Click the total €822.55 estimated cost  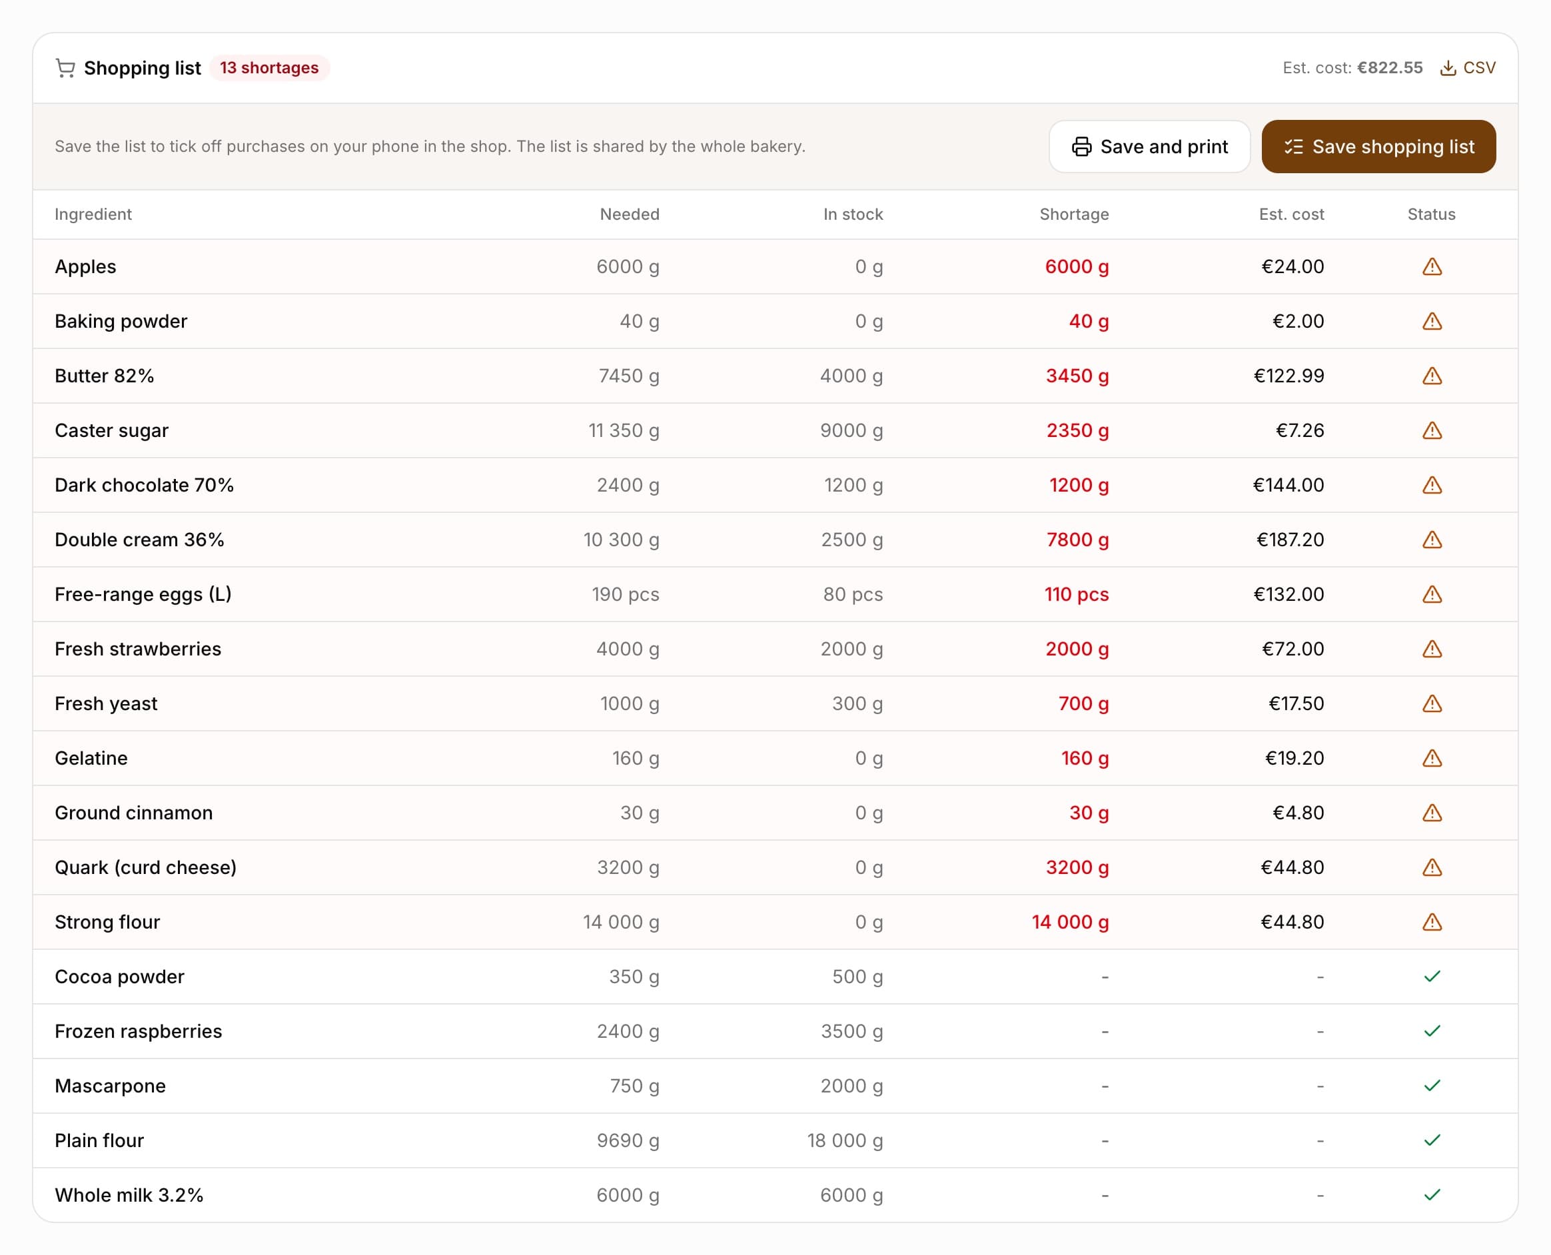(1389, 68)
